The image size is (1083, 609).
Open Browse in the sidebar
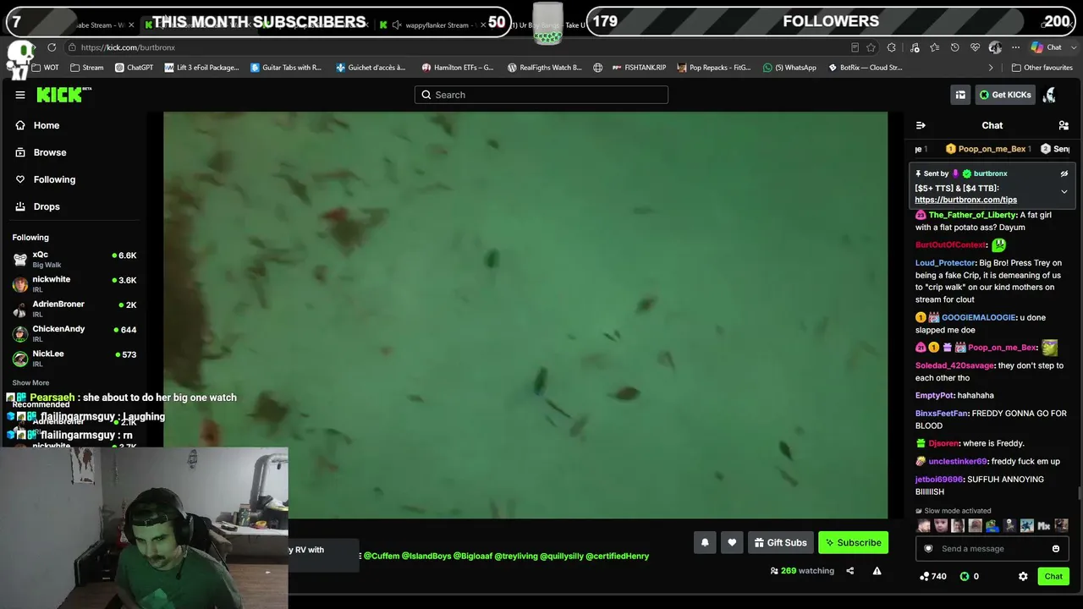(x=50, y=152)
